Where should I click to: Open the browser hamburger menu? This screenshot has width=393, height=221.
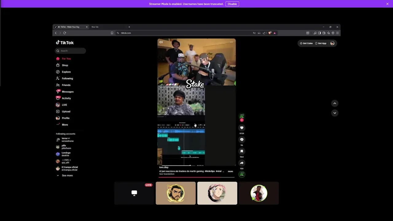click(x=337, y=33)
